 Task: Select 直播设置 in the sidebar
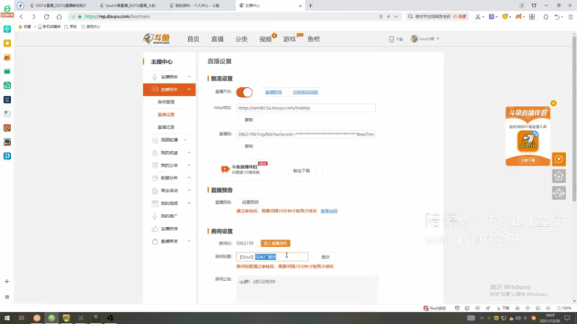(166, 114)
